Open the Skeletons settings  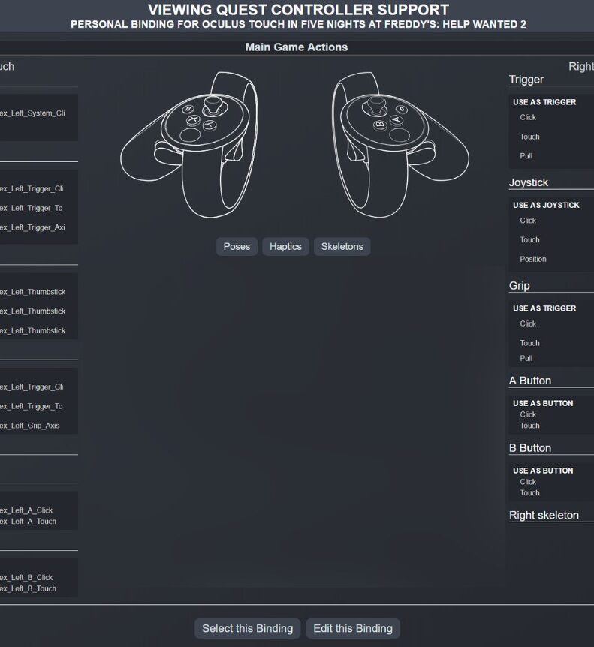click(342, 247)
